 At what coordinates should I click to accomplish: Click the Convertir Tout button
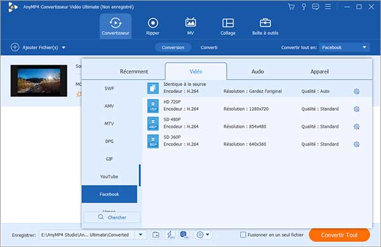click(339, 235)
